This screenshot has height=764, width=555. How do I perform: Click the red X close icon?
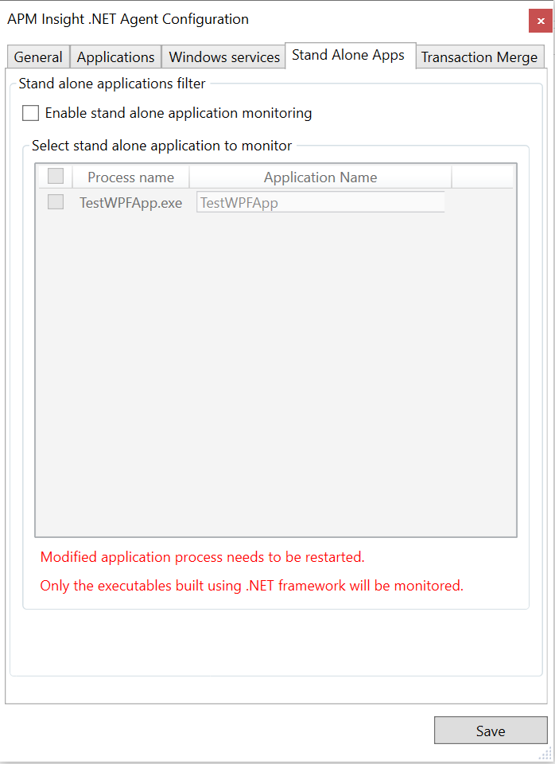coord(540,21)
